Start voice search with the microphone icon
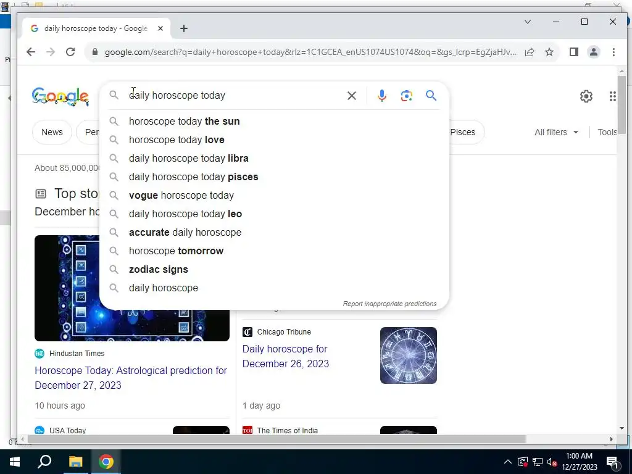The height and width of the screenshot is (474, 632). coord(381,96)
